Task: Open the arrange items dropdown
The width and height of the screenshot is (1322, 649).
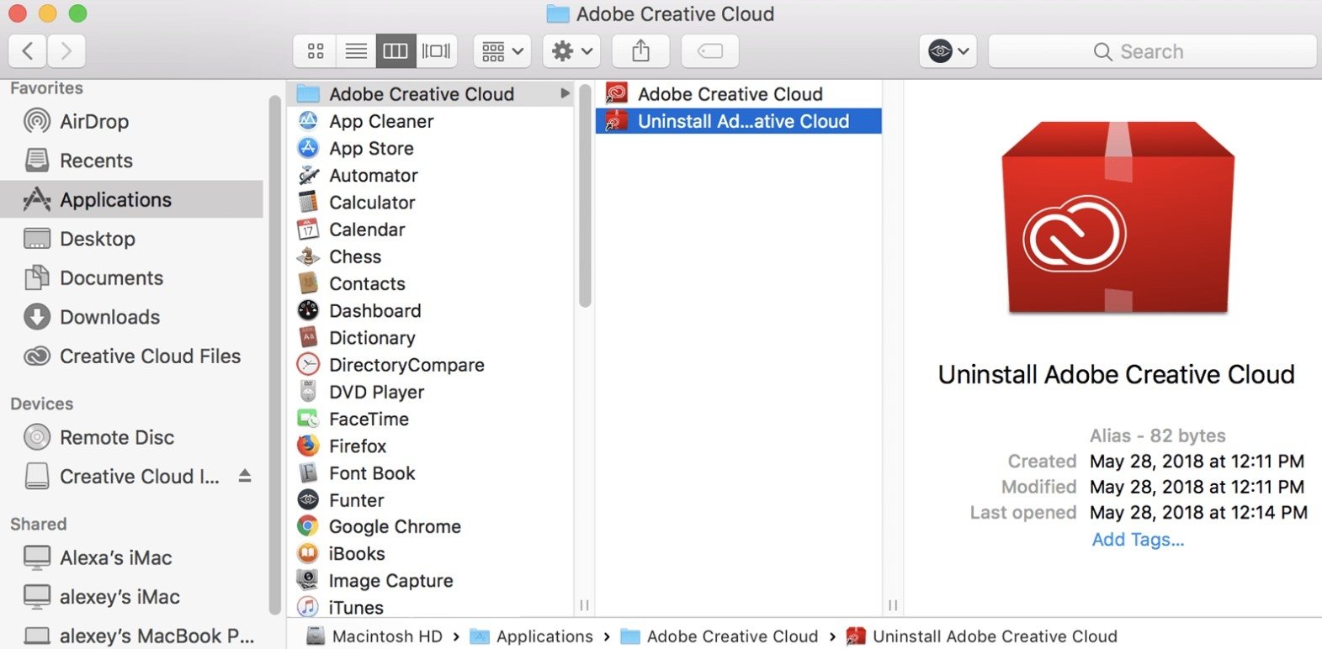Action: tap(502, 51)
